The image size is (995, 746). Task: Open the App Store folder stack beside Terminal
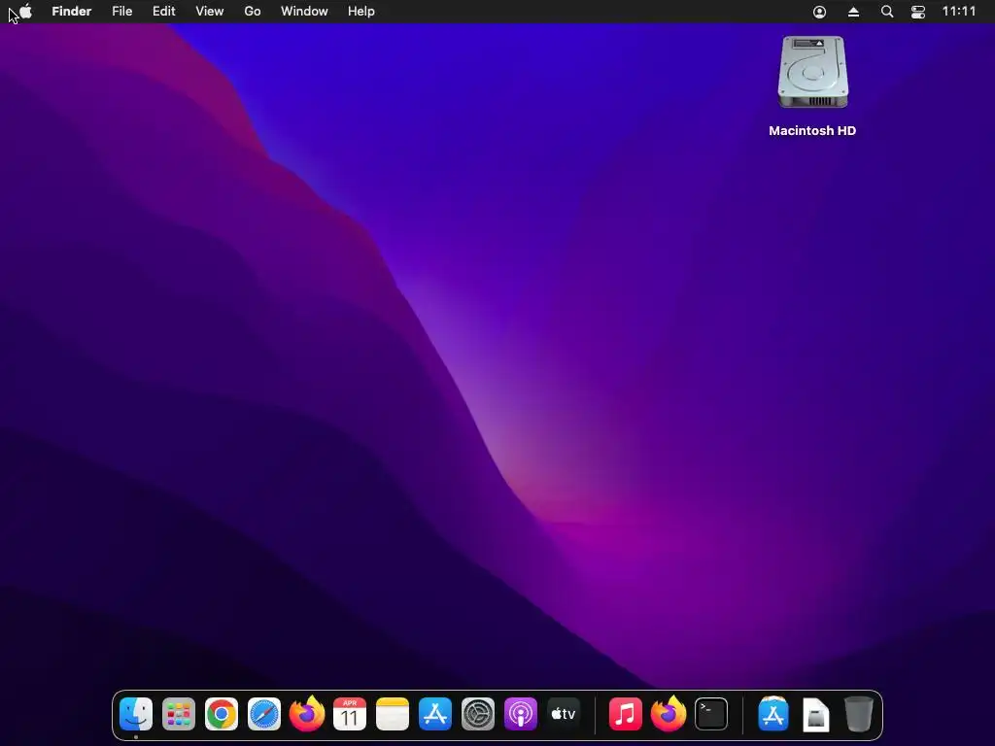click(x=773, y=714)
